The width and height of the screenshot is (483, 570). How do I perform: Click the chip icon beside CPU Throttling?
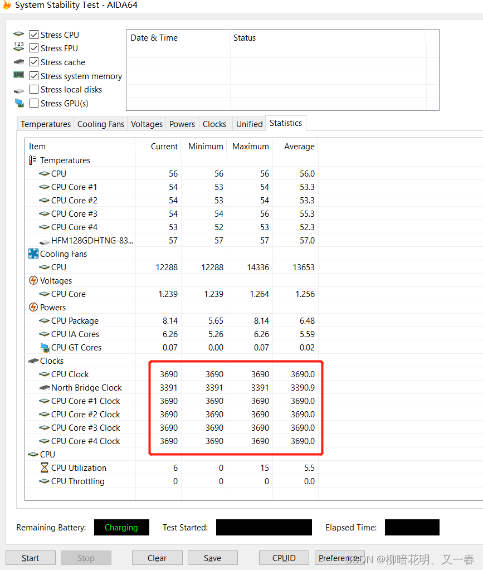pyautogui.click(x=45, y=481)
